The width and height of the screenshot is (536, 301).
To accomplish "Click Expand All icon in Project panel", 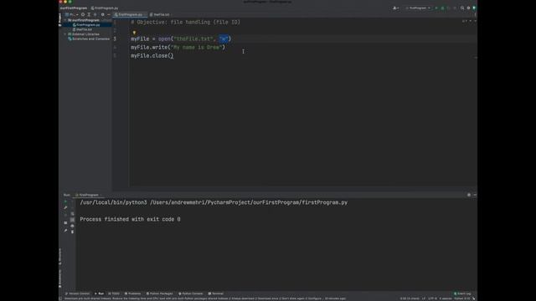I will (89, 15).
